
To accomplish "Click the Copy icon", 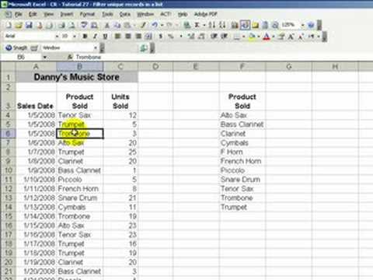I will 117,25.
